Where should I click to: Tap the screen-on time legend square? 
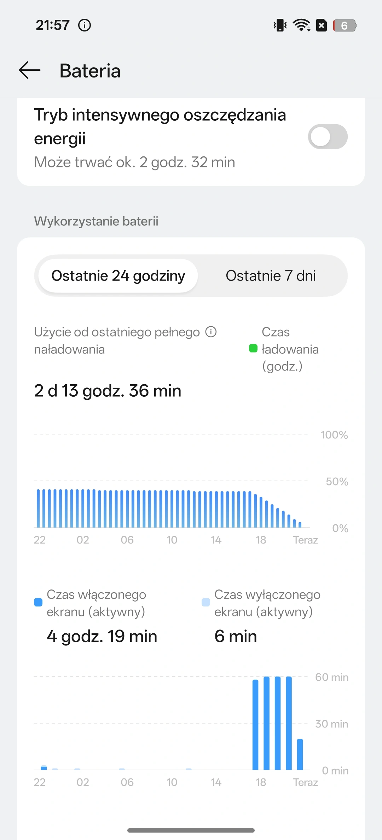point(38,602)
